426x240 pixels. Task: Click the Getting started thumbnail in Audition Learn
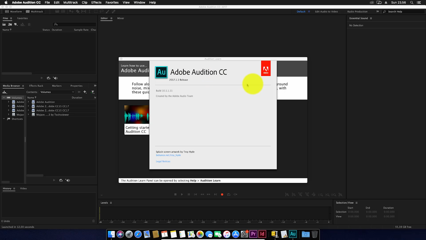pyautogui.click(x=137, y=120)
